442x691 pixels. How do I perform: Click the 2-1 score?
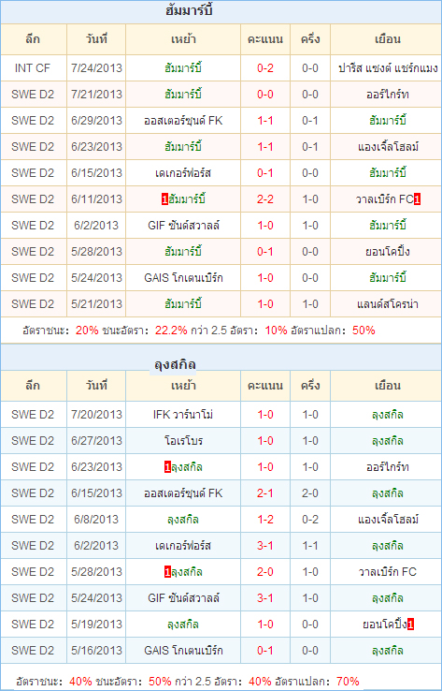265,493
